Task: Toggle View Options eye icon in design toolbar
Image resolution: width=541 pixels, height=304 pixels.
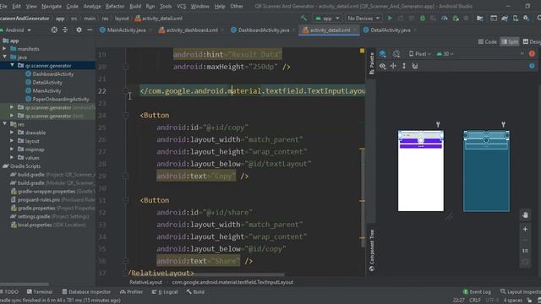Action: tap(383, 66)
